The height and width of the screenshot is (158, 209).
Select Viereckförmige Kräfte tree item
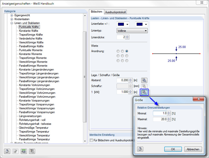point(31,42)
